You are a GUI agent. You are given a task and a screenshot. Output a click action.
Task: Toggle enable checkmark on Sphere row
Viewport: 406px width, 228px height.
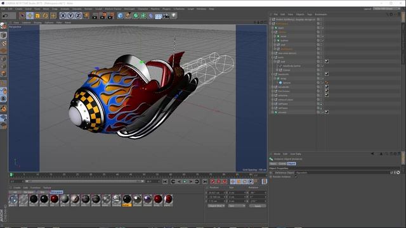pos(323,83)
